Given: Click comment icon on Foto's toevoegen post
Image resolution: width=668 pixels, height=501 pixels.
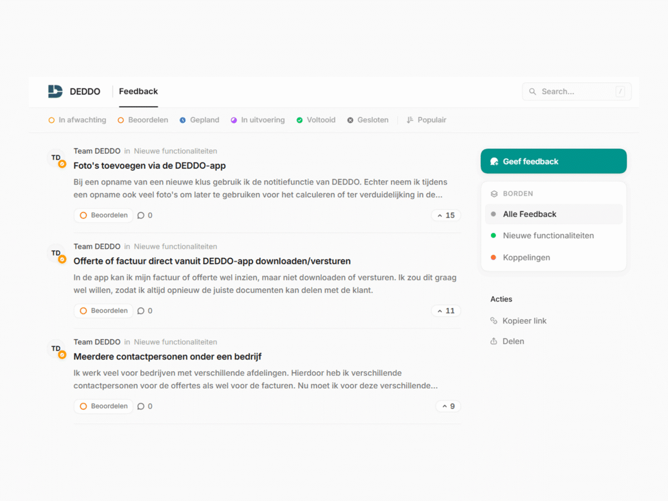Looking at the screenshot, I should 141,215.
